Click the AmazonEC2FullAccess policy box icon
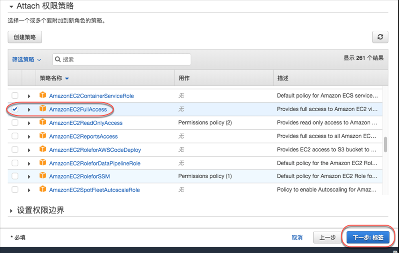The height and width of the screenshot is (253, 399). pos(43,109)
